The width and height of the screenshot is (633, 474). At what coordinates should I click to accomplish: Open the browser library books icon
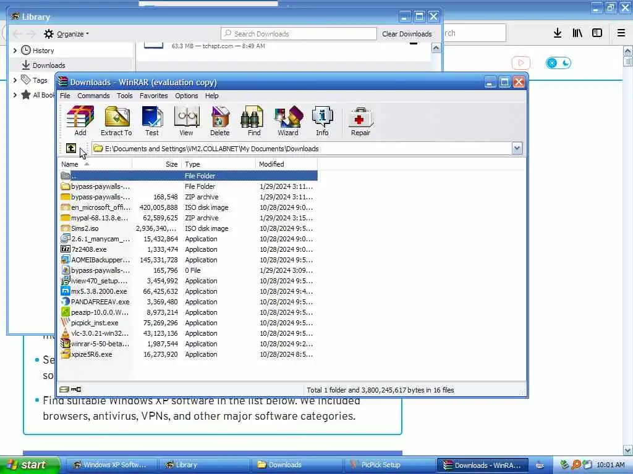[x=577, y=33]
